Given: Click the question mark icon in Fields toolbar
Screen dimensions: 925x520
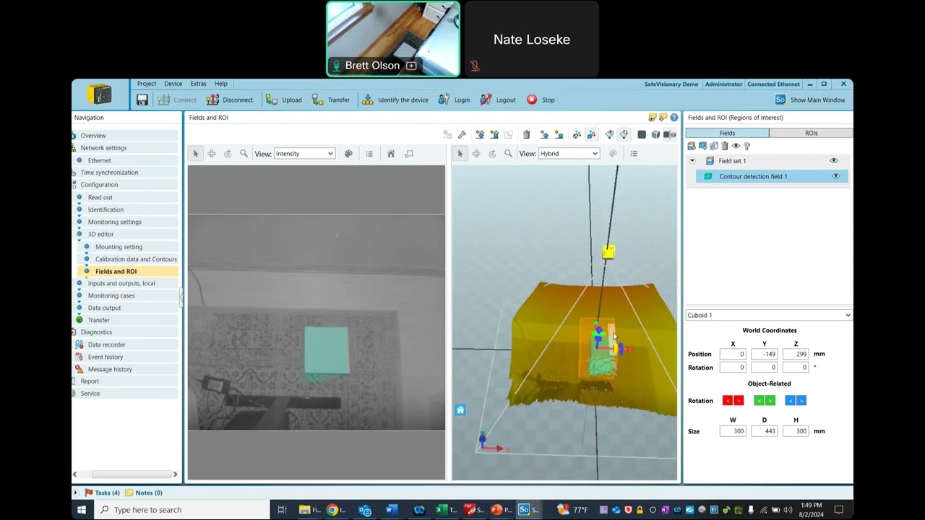Looking at the screenshot, I should (747, 146).
